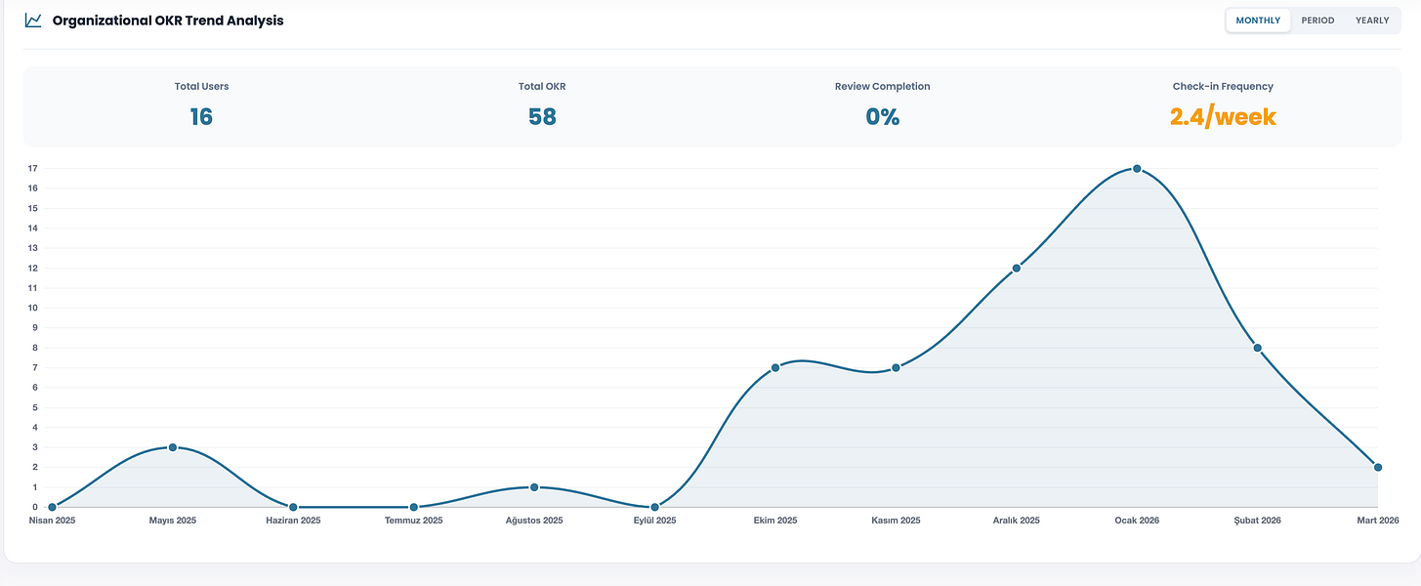Image resolution: width=1421 pixels, height=586 pixels.
Task: Select the Aralık 2025 data point
Action: 1017,269
